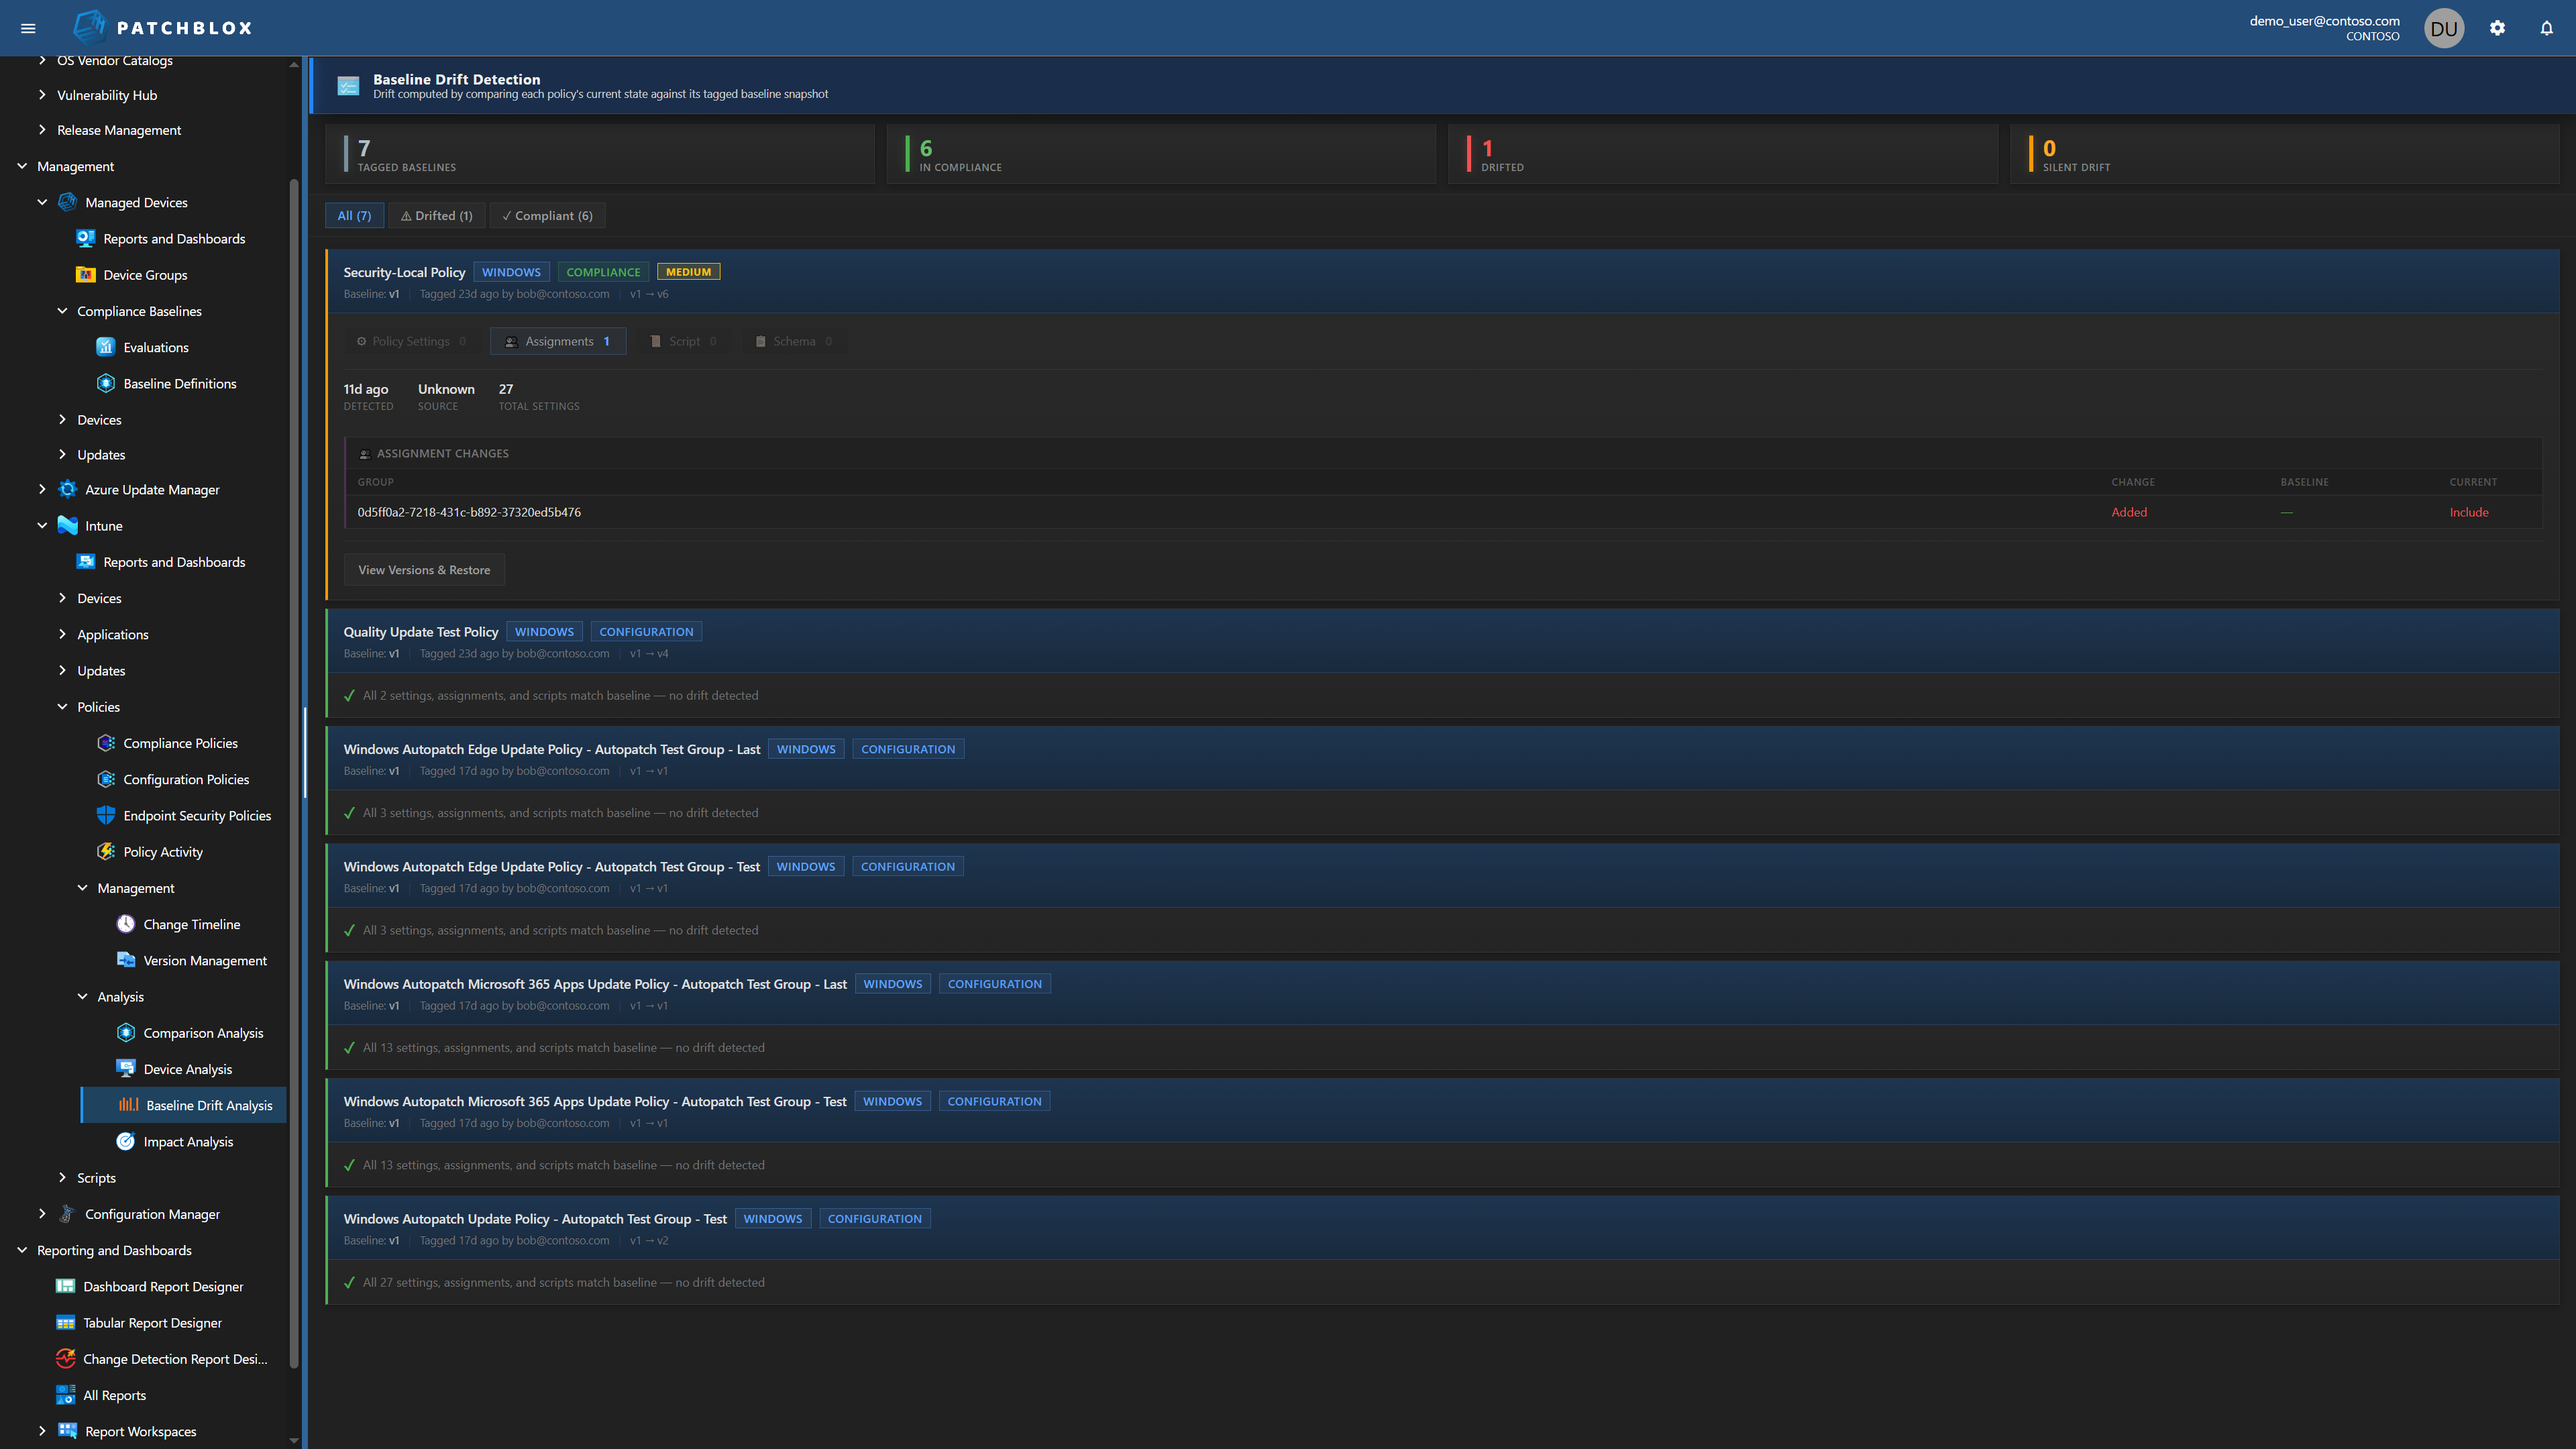Collapse the Compliance Baselines tree node
The image size is (2576, 1449).
(62, 311)
